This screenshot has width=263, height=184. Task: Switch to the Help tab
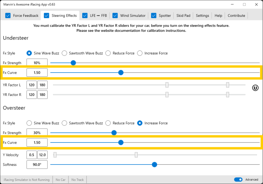click(x=218, y=15)
